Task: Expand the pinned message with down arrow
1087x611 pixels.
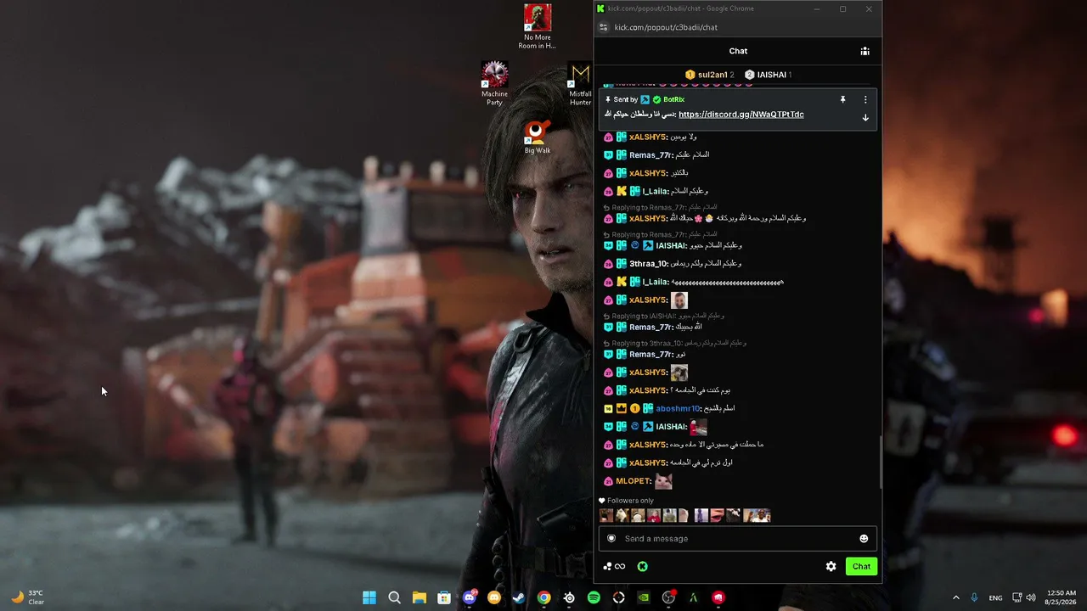Action: (865, 118)
